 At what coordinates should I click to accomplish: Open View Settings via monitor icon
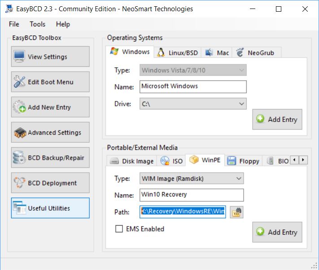tap(19, 57)
